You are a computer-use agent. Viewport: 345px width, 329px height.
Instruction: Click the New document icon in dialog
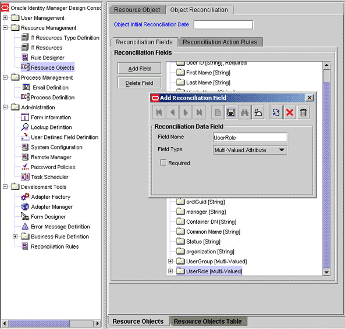pyautogui.click(x=218, y=113)
